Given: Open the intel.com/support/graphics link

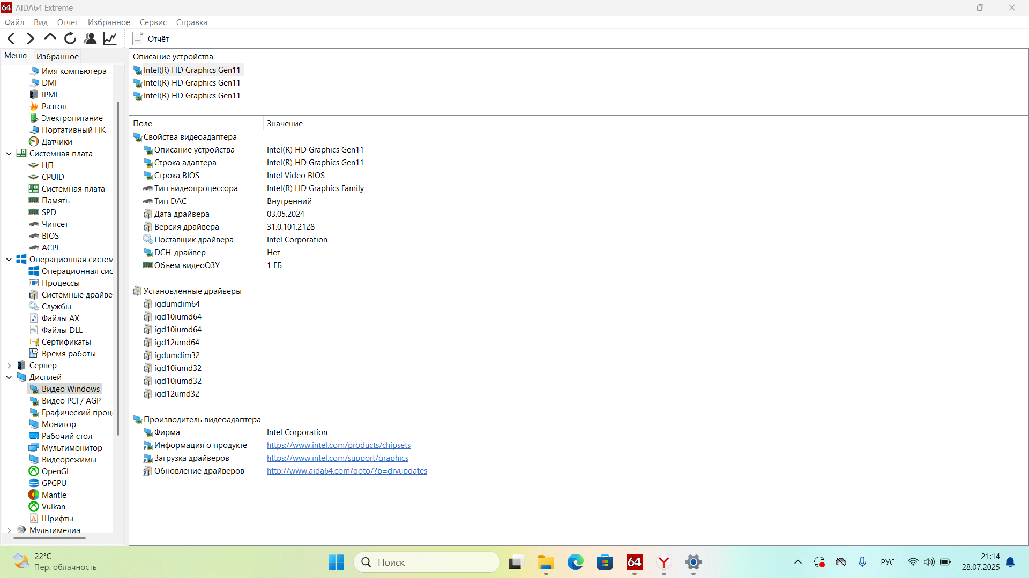Looking at the screenshot, I should tap(338, 458).
